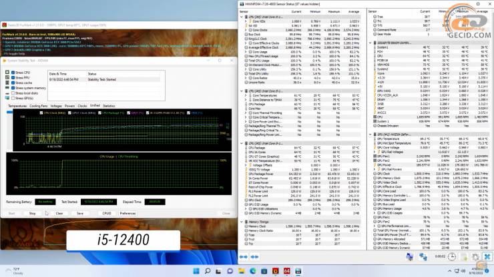Expand GPU Rail Voltages row

[x=375, y=152]
